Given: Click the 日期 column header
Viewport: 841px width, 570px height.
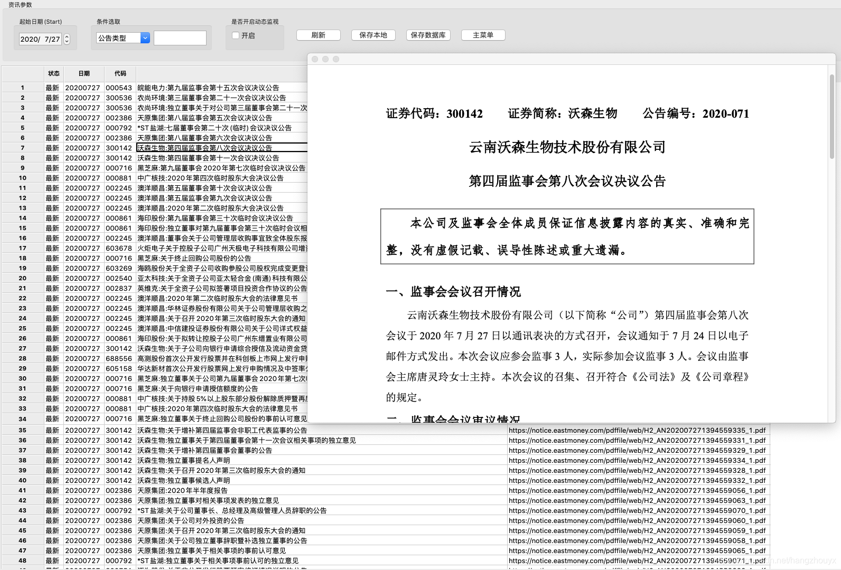Looking at the screenshot, I should point(84,73).
